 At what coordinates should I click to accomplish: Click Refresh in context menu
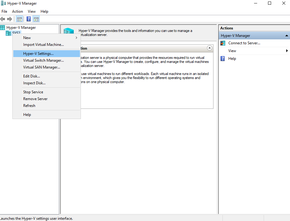click(x=46, y=106)
